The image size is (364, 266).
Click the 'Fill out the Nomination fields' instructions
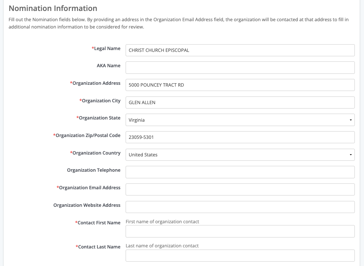(x=178, y=23)
